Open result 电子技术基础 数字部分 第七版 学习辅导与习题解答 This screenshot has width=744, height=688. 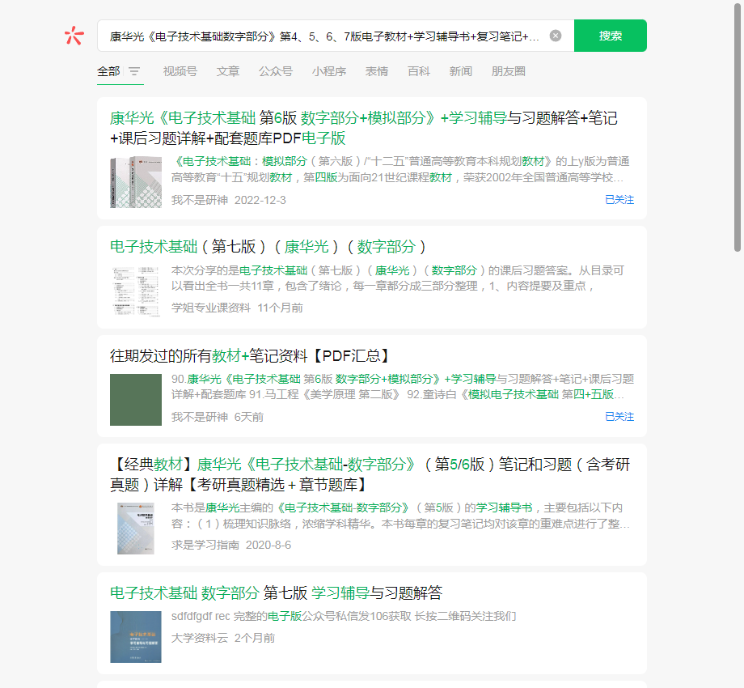click(276, 592)
